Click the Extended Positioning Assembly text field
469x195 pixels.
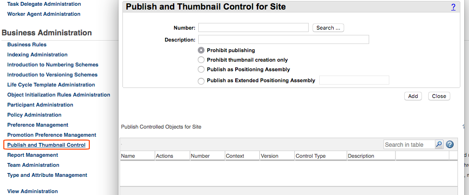(x=354, y=80)
